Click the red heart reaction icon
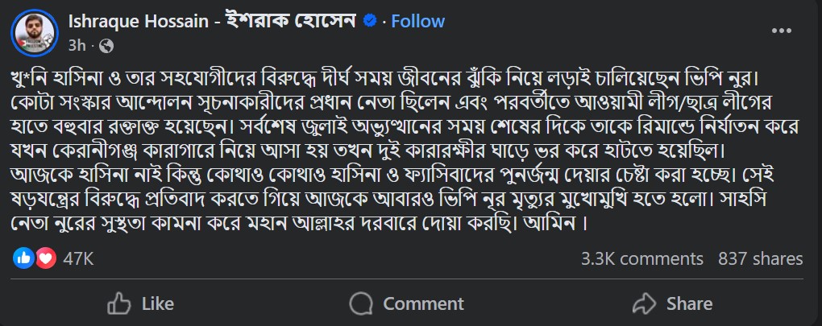This screenshot has height=326, width=822. (x=44, y=258)
